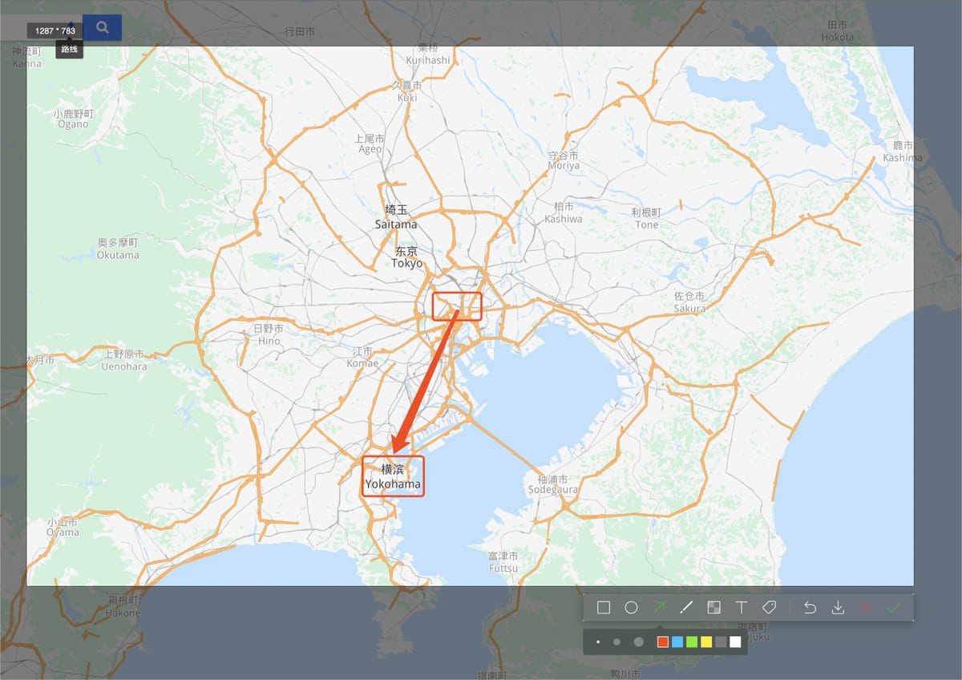Click the "Uenohara" map label
The height and width of the screenshot is (680, 962).
124,366
